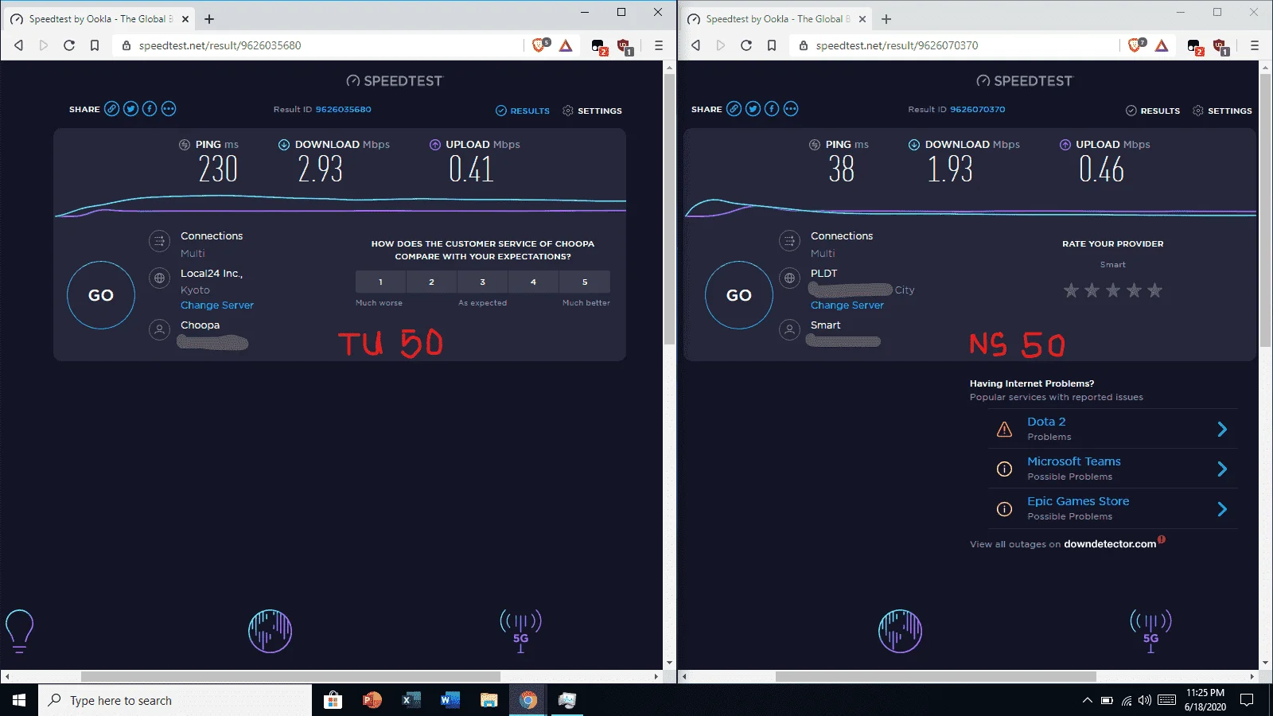This screenshot has width=1273, height=716.
Task: Open the Microsoft Teams outage link
Action: [x=1074, y=461]
